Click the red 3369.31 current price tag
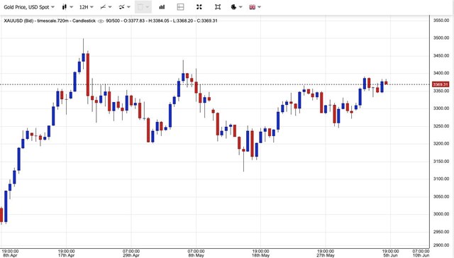Screen dimensions: 454x258 click(440, 84)
